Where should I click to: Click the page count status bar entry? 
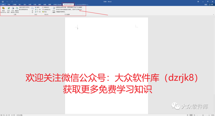pos(5,115)
